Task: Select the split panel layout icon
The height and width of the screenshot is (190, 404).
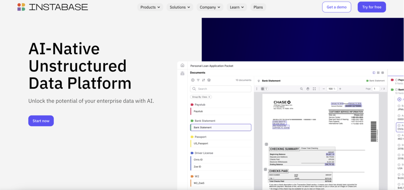Action: click(374, 73)
